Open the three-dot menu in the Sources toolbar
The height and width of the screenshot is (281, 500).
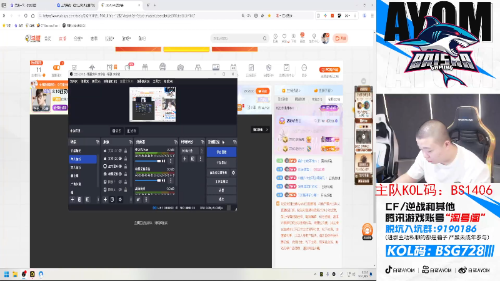(x=131, y=200)
